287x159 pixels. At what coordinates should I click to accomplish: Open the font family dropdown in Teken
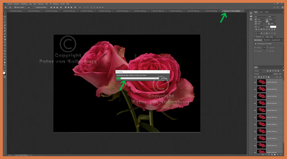click(261, 17)
